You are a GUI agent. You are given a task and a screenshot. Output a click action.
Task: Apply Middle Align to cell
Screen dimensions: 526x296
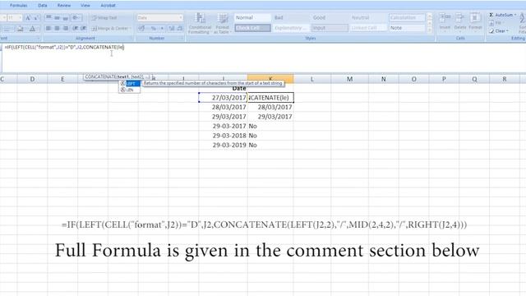pos(57,18)
